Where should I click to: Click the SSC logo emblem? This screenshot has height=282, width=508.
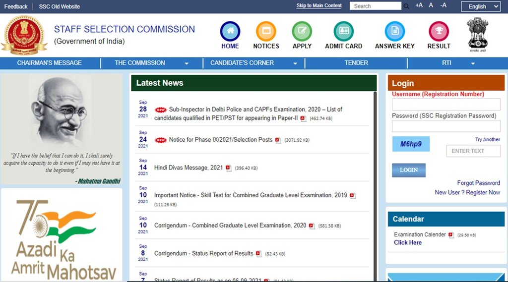pyautogui.click(x=24, y=35)
